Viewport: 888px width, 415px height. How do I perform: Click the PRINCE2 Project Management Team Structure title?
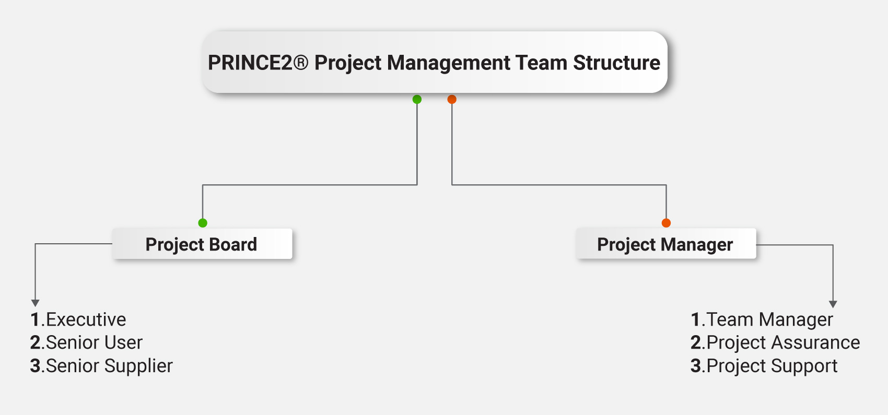(435, 62)
